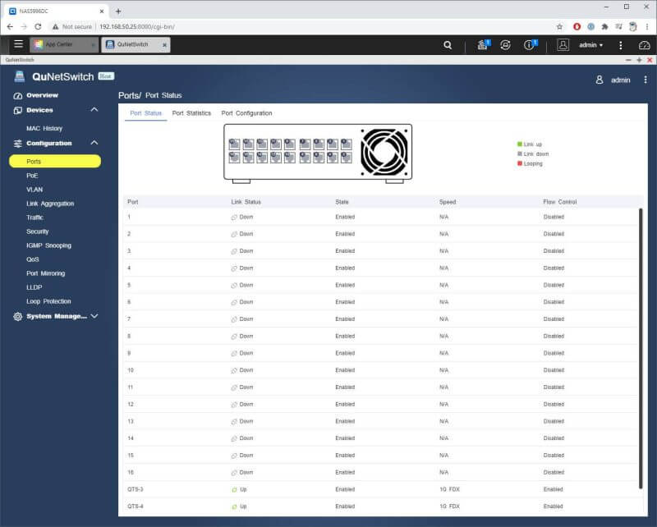Click the 'QTS-3' port row label

coord(136,489)
